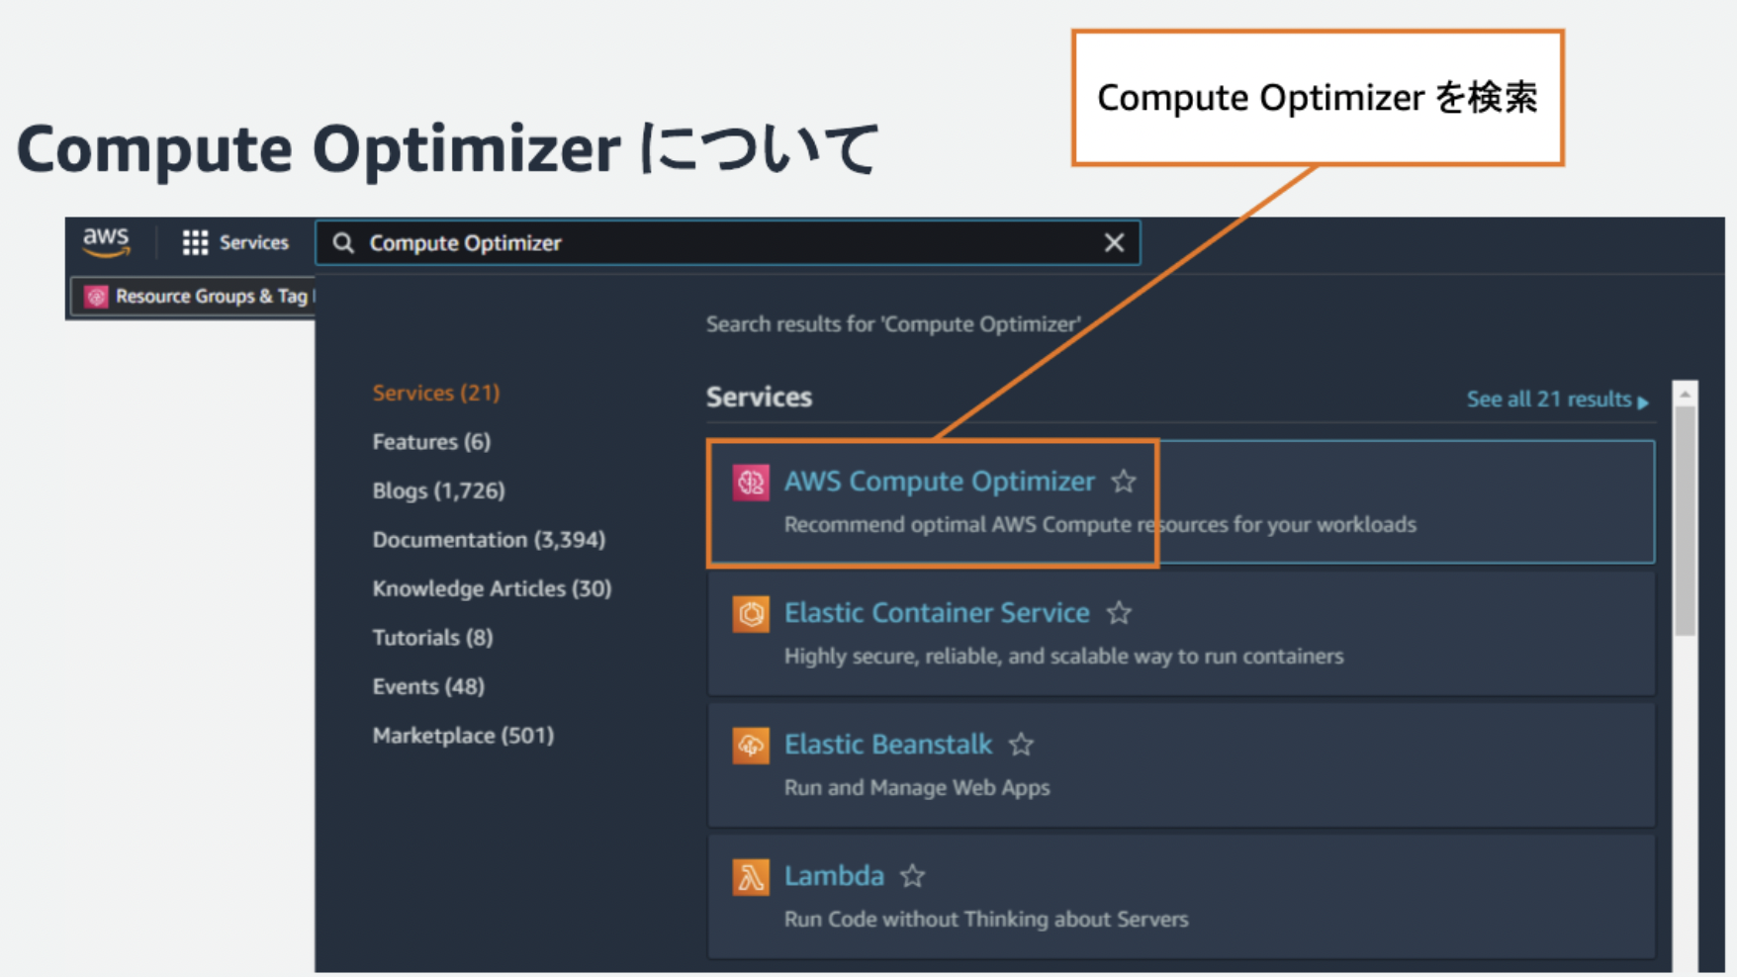This screenshot has width=1737, height=977.
Task: Open the AWS Compute Optimizer link
Action: 939,482
